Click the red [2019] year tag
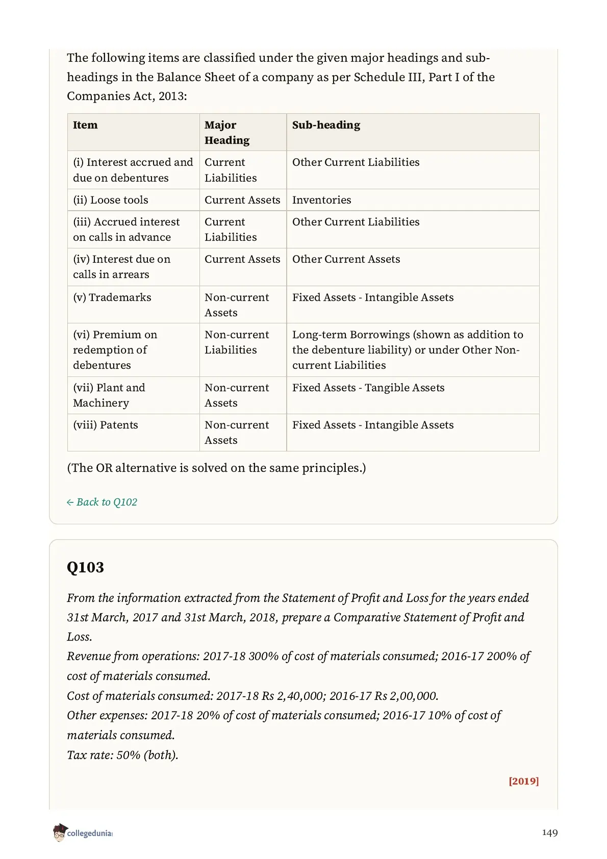 [x=524, y=781]
